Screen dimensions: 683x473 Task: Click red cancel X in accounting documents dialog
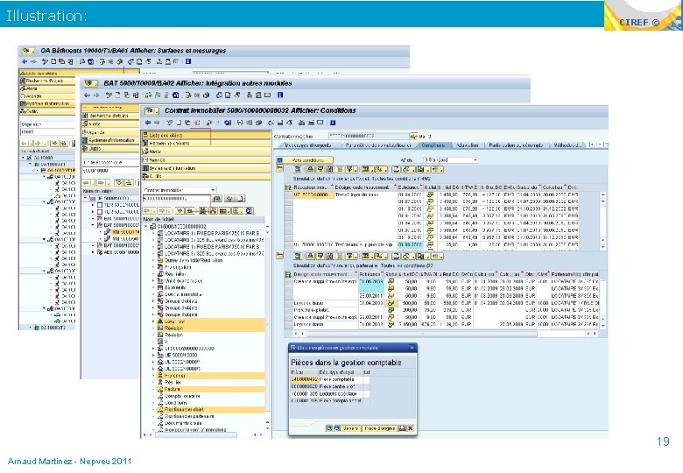(x=411, y=428)
